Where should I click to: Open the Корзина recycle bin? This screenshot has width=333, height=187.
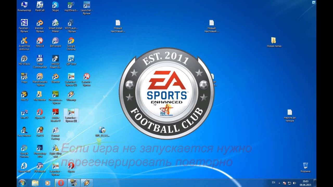(x=305, y=168)
